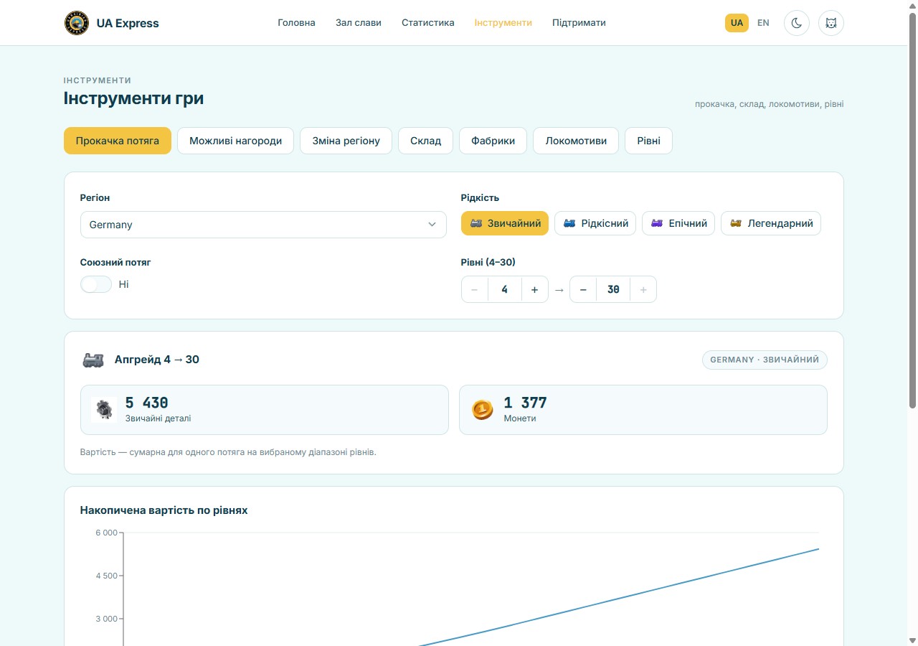Select Легендарний rarity

(771, 223)
